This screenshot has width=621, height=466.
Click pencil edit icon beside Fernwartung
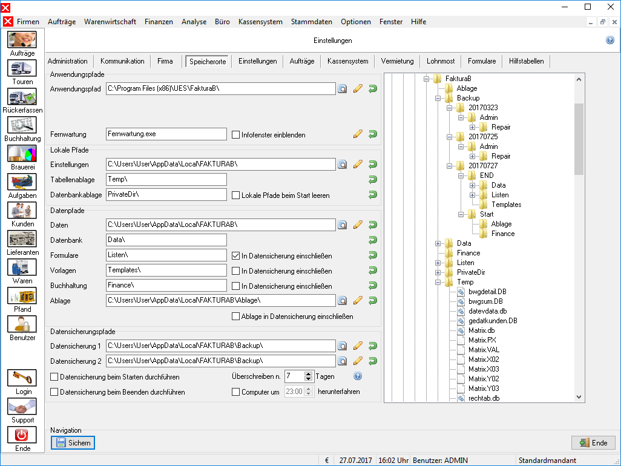tap(358, 134)
